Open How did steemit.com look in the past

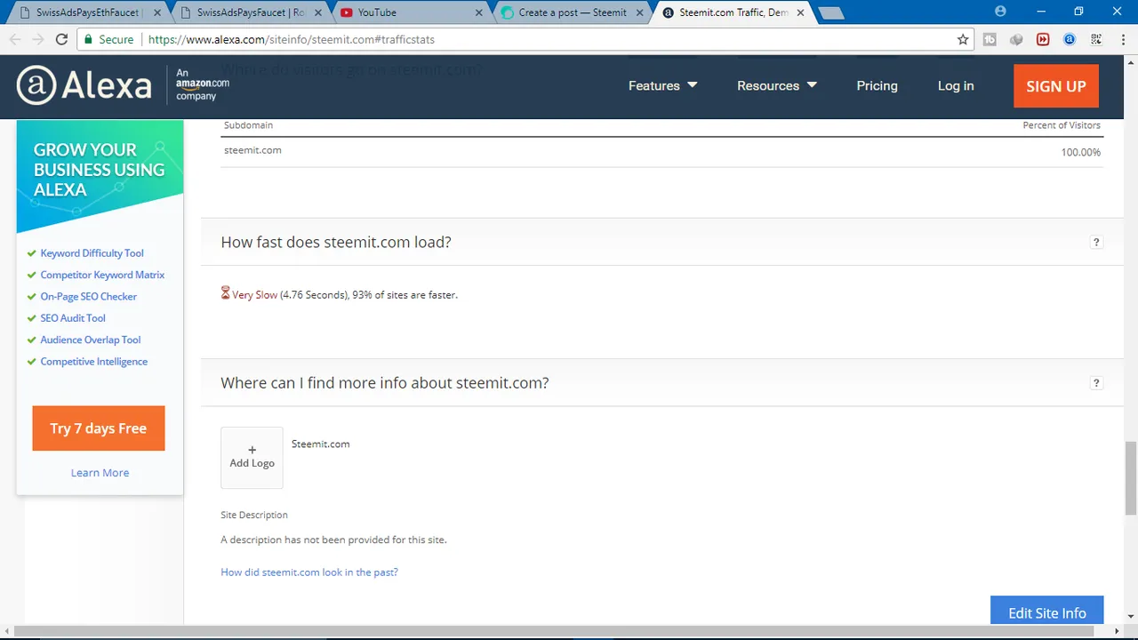coord(309,572)
